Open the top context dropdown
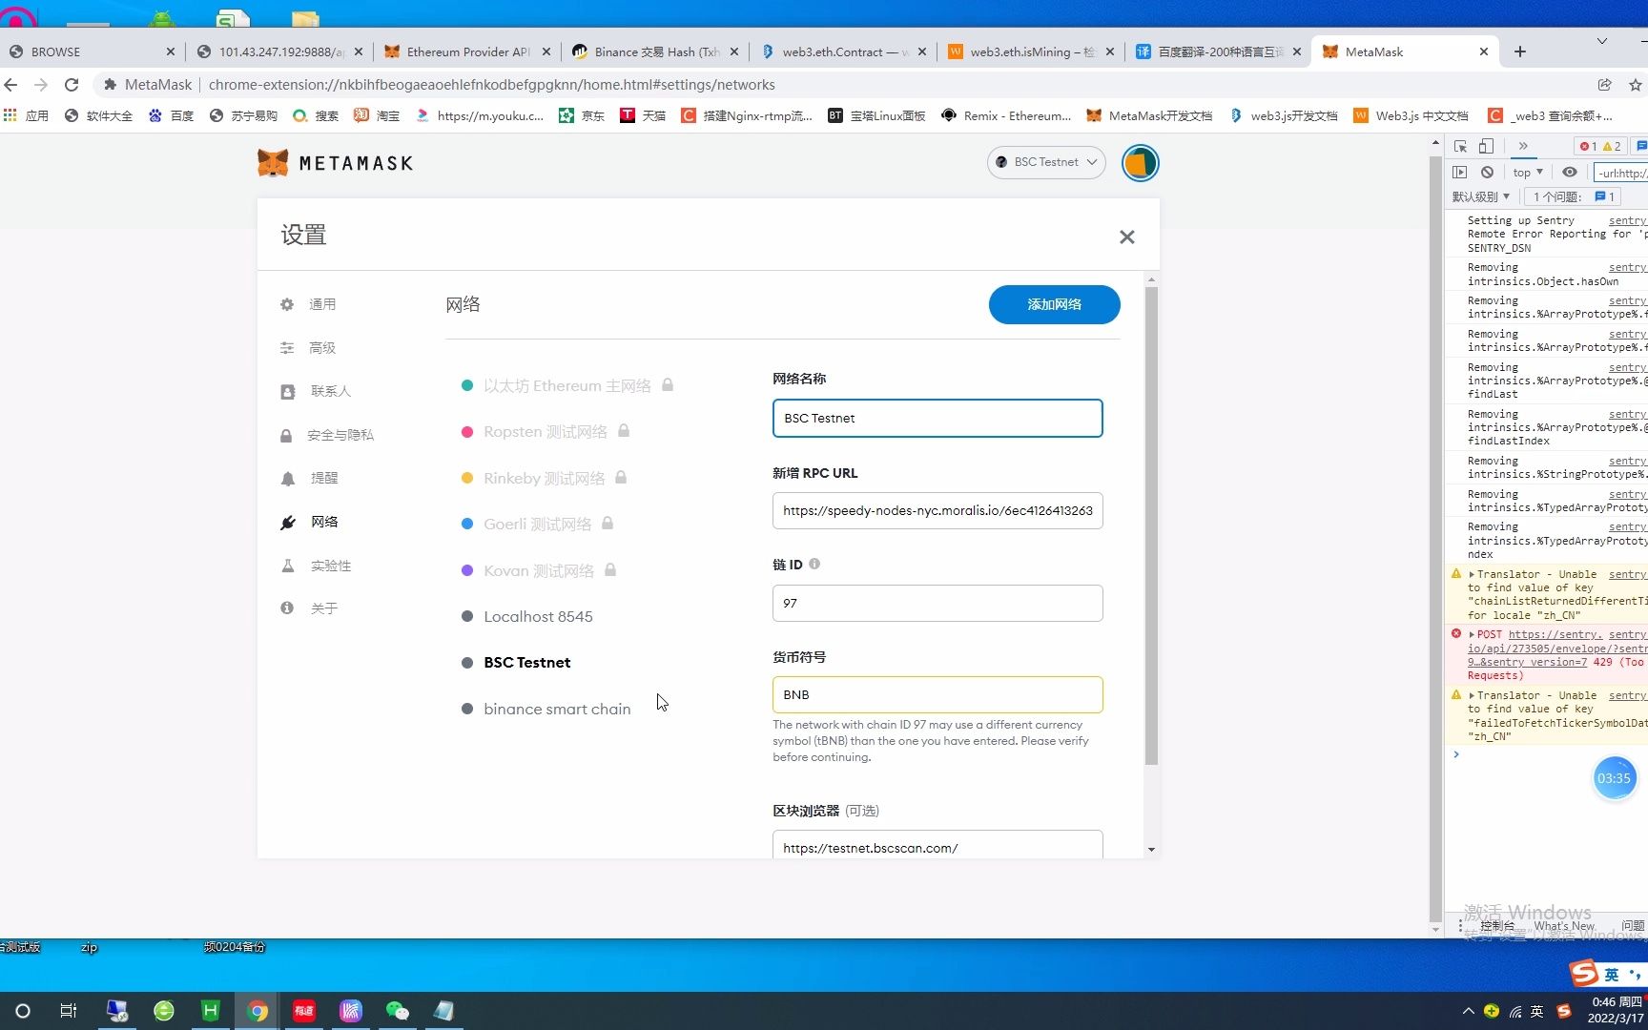The height and width of the screenshot is (1030, 1648). click(x=1527, y=173)
